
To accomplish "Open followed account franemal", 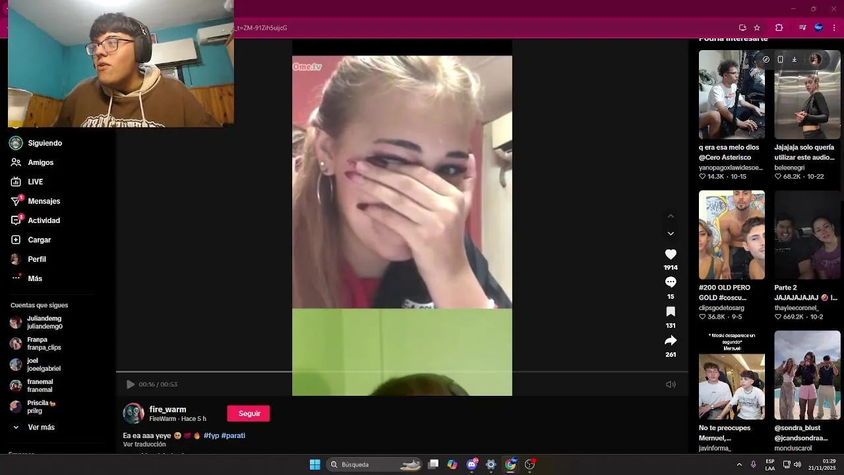I will pyautogui.click(x=32, y=386).
